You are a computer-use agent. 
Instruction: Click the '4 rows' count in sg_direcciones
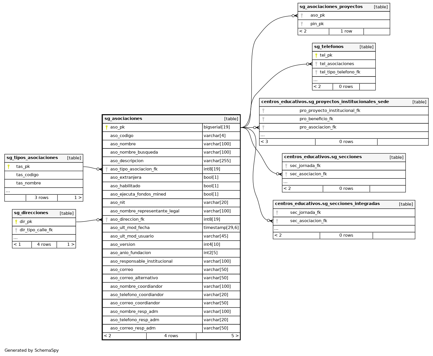[x=44, y=245]
